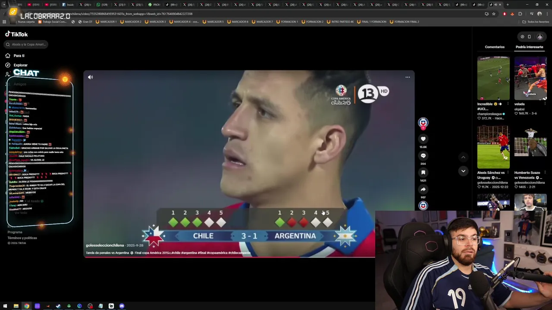Viewport: 552px width, 310px height.
Task: Click the compass icon in the top-right pill
Action: (522, 37)
